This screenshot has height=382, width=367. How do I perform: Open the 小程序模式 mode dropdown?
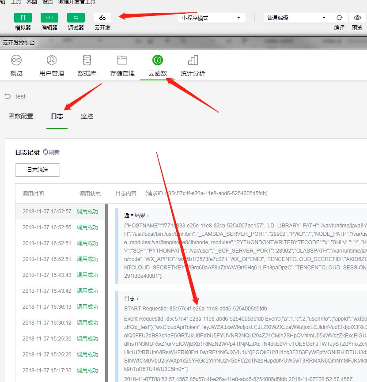(x=212, y=18)
